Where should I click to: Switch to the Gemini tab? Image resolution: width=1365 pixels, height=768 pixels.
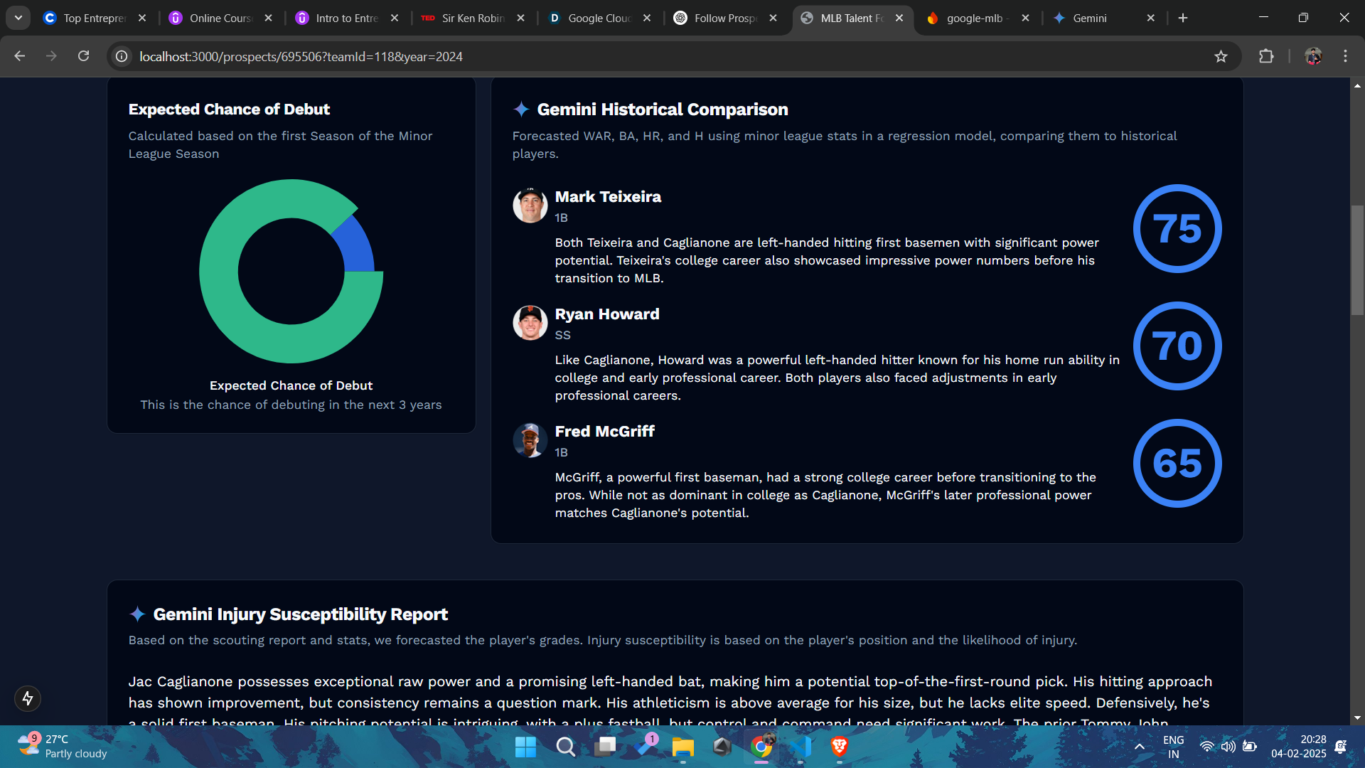click(1089, 18)
